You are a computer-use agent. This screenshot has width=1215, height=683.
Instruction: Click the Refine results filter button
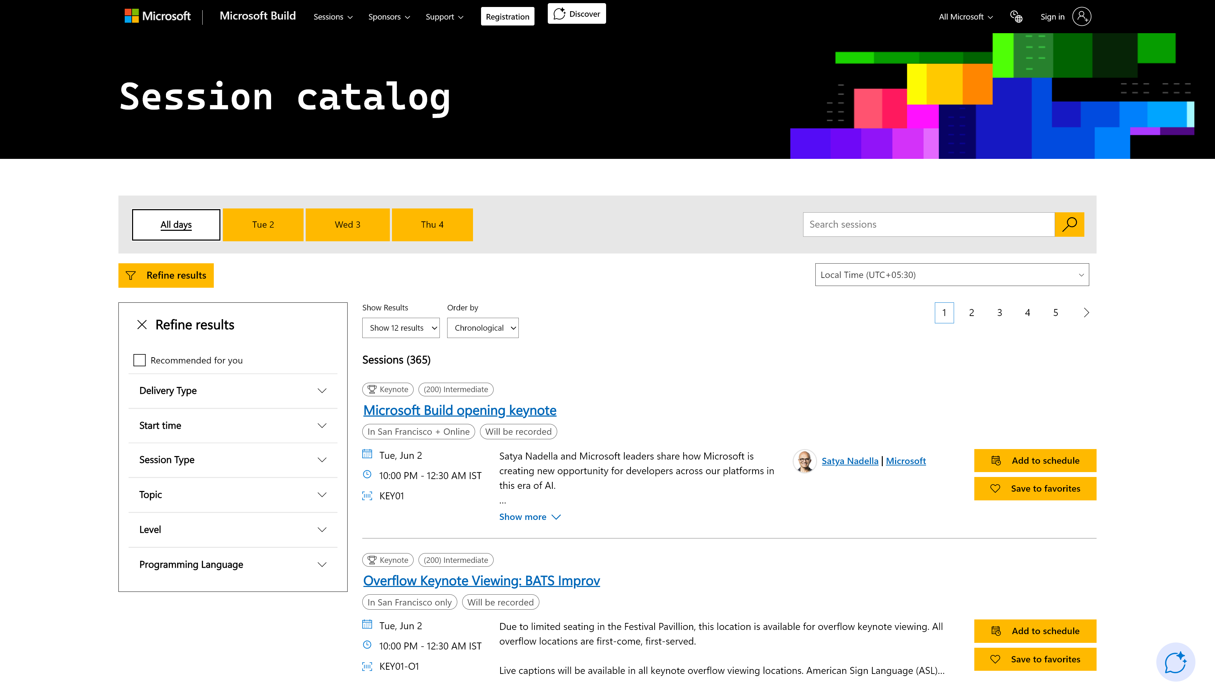166,275
